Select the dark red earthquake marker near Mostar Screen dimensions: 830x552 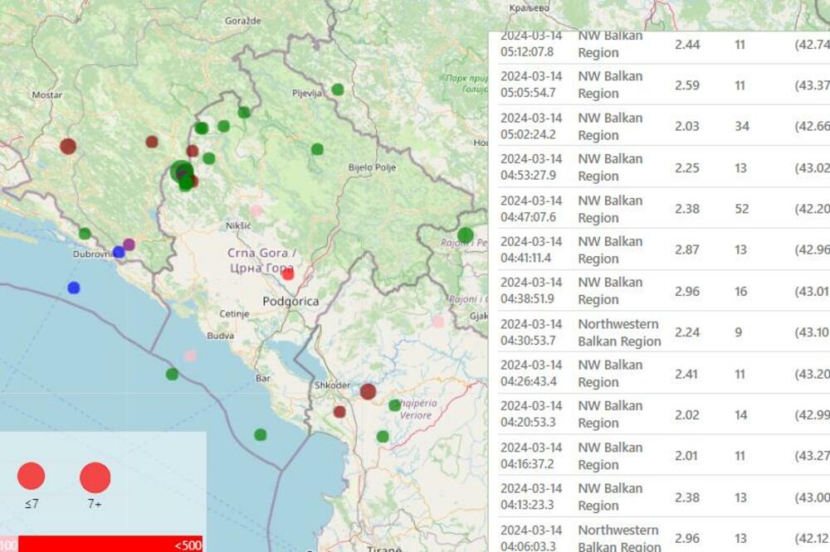point(68,145)
